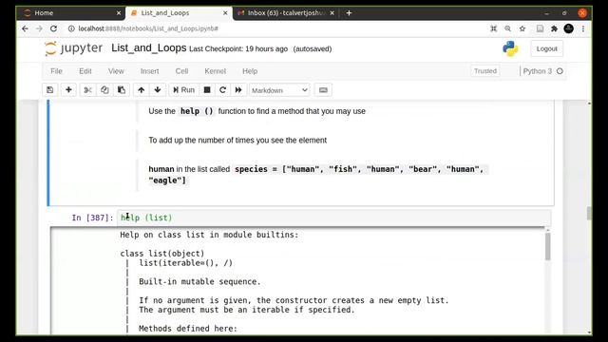The image size is (608, 342).
Task: Open the Insert menu
Action: click(150, 71)
